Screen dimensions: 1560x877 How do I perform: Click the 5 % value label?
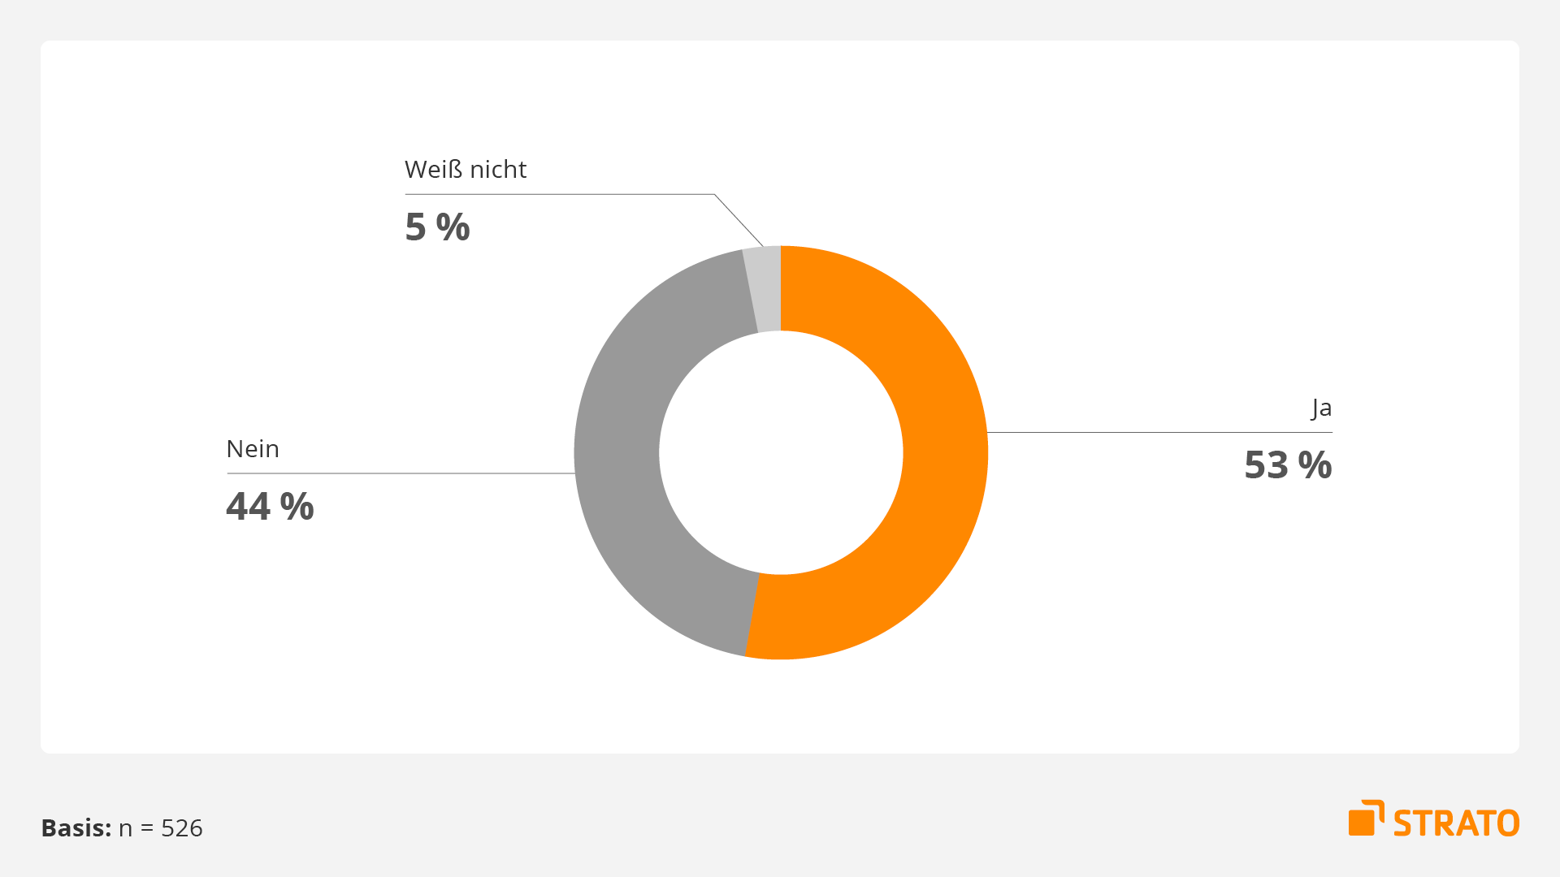437,227
